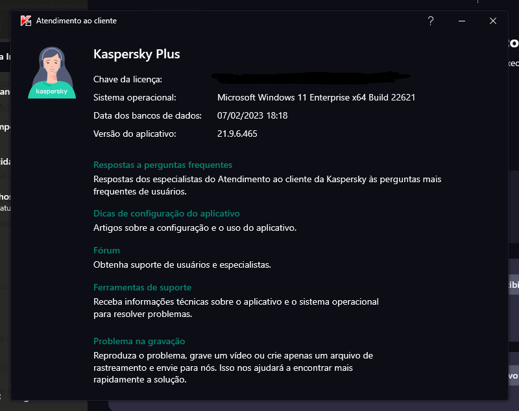
Task: Minimize the Atendimento ao cliente window
Action: coord(462,21)
